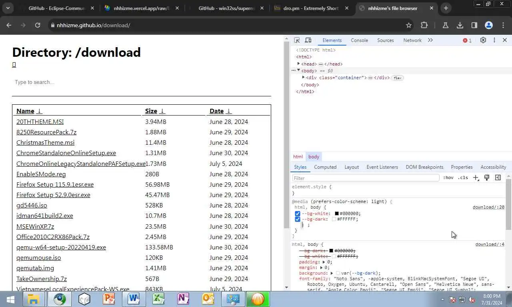Switch to the dro.pm browser tab
This screenshot has height=307, width=512.
click(x=311, y=8)
